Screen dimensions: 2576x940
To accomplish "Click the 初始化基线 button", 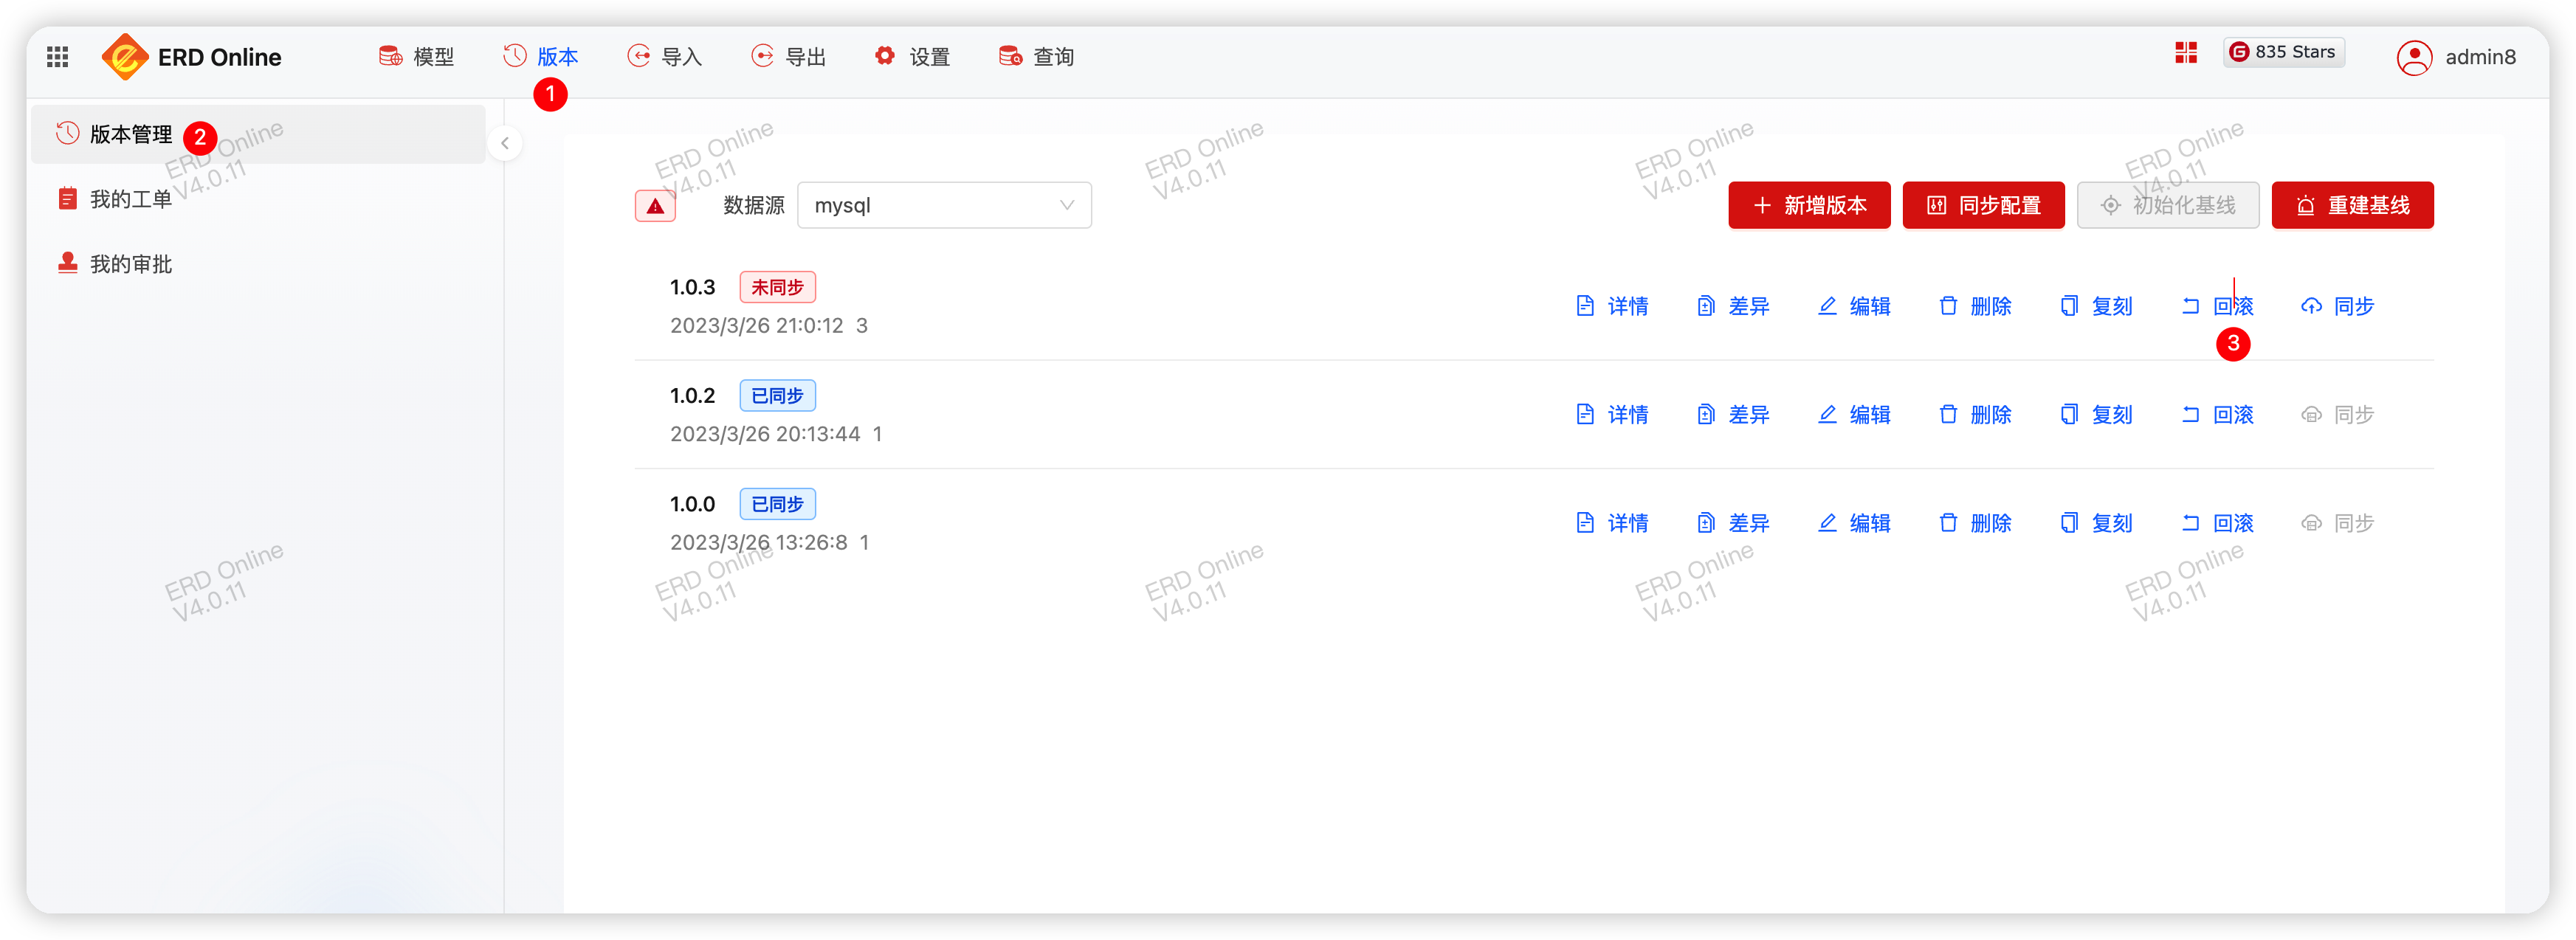I will (x=2168, y=205).
